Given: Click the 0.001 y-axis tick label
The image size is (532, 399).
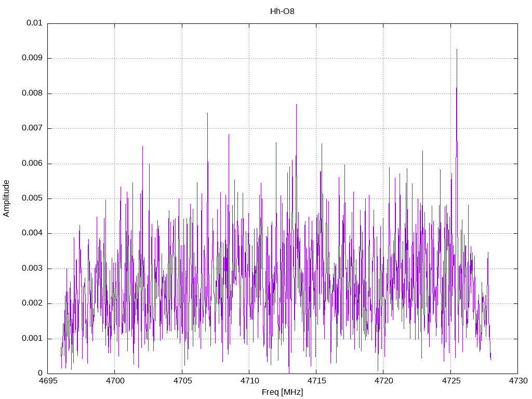Looking at the screenshot, I should tap(32, 339).
